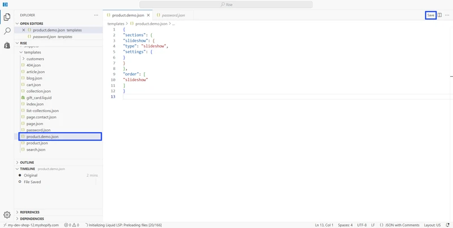Close the product.demo.json tab
Screen dimensions: 453x228
(148, 15)
